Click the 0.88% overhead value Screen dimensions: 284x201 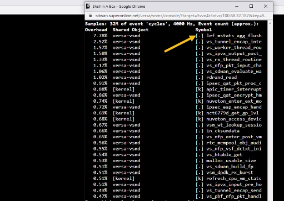(100, 89)
